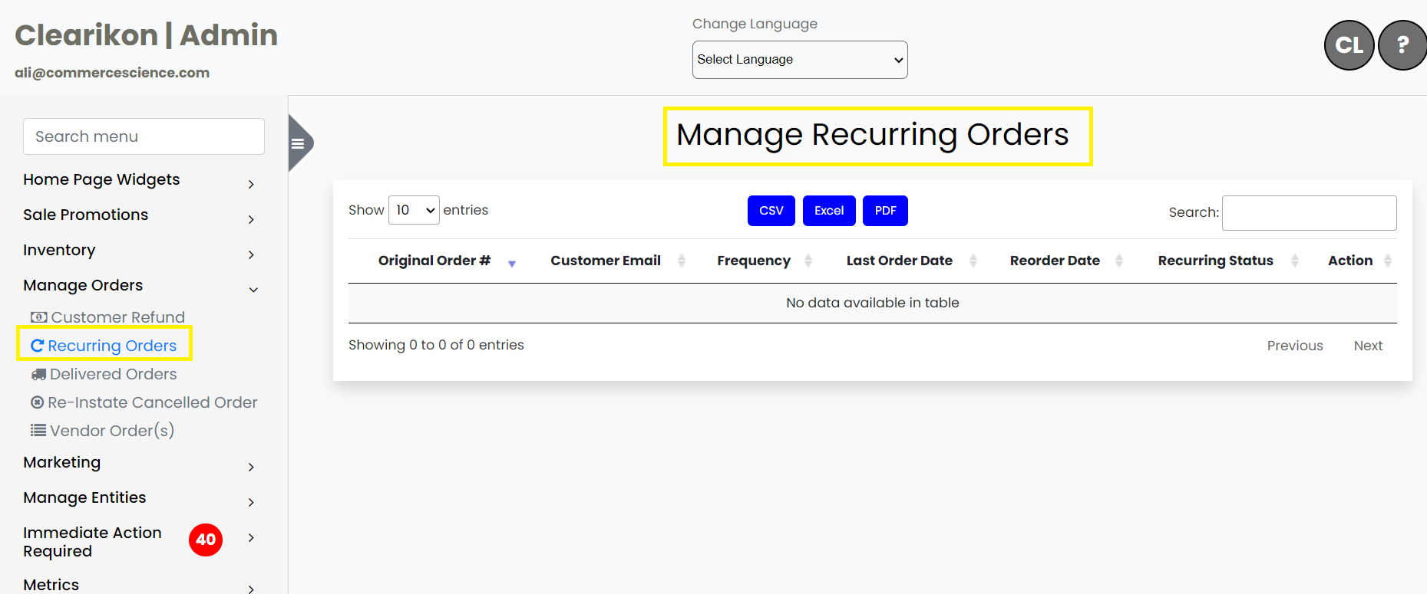Viewport: 1427px width, 594px height.
Task: Collapse sidebar using the hamburger toggle
Action: [x=298, y=143]
